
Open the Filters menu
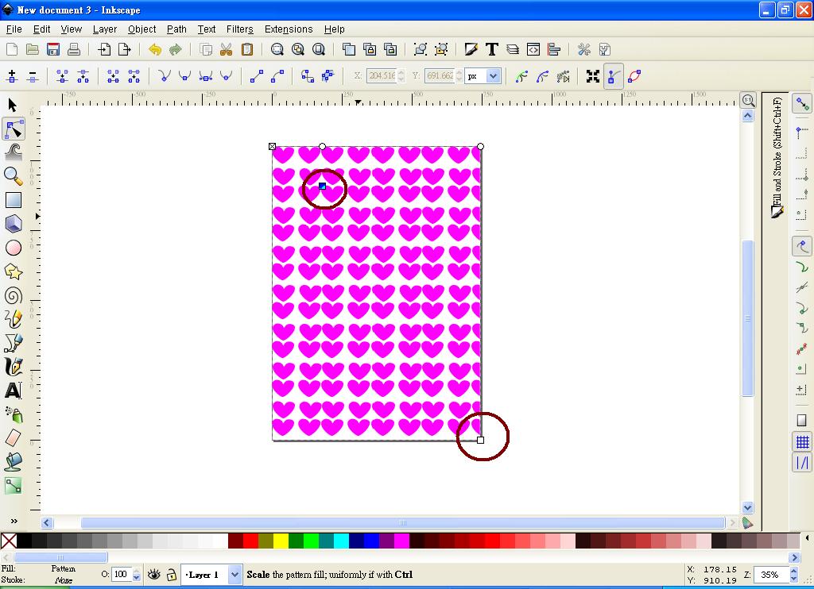point(239,29)
